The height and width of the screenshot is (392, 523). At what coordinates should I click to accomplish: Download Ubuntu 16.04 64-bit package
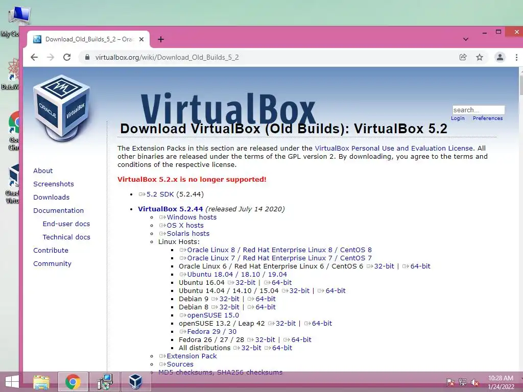[x=278, y=283]
